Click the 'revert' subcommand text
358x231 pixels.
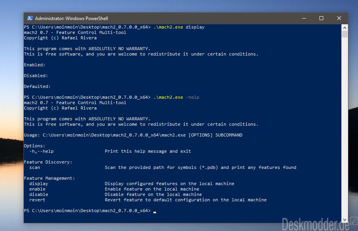pos(37,200)
